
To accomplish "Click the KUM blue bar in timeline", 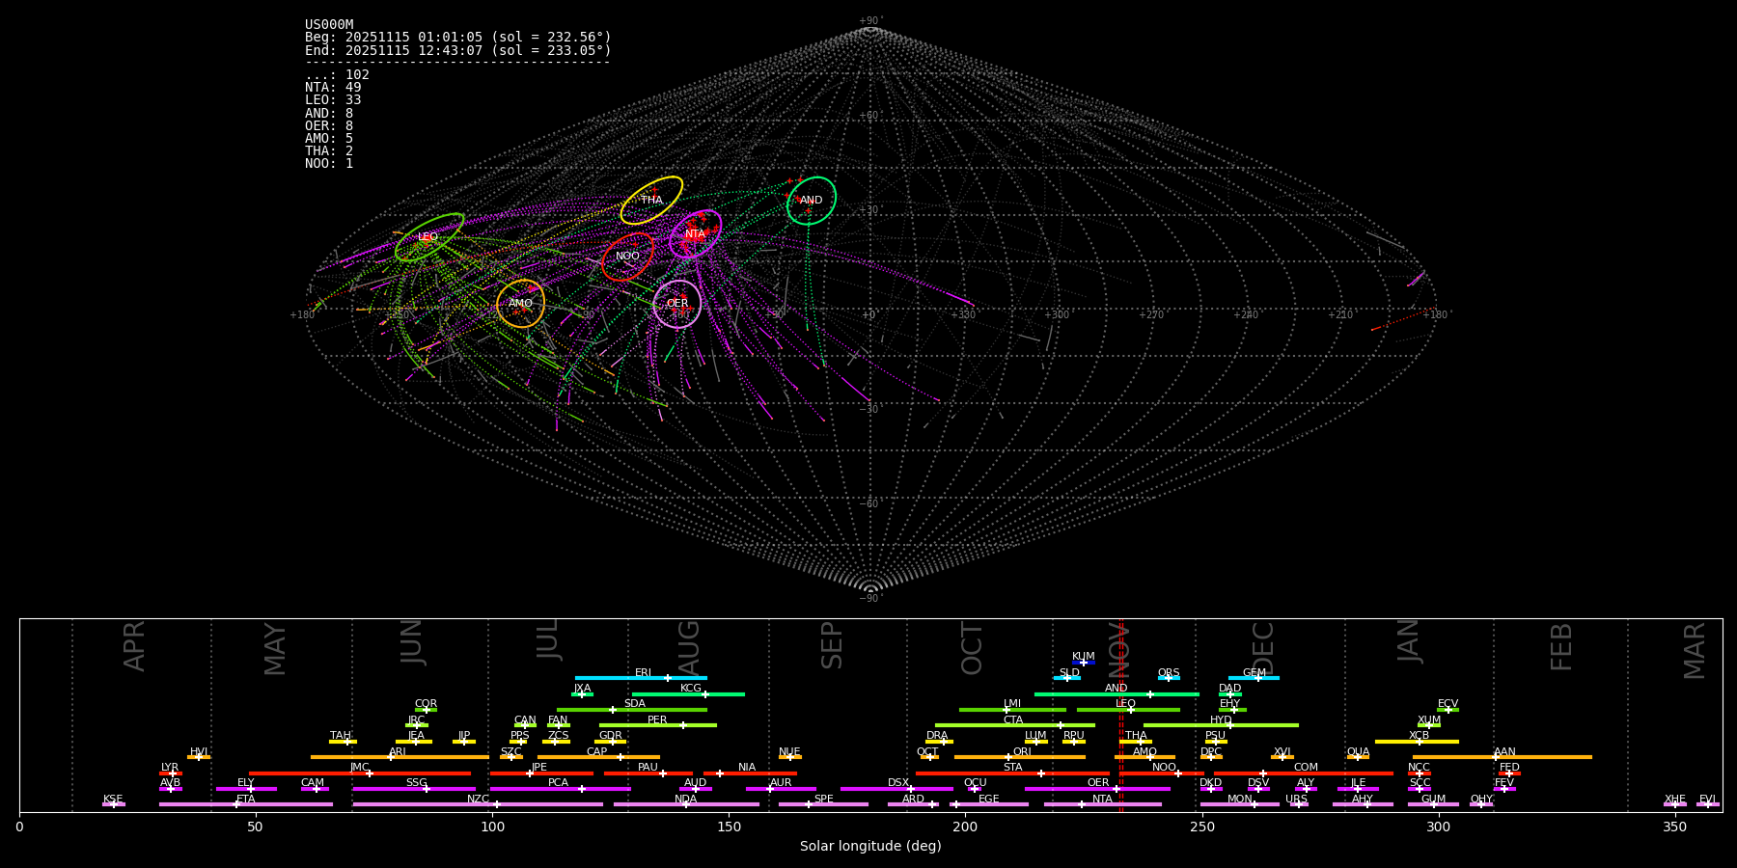I will click(x=1084, y=663).
